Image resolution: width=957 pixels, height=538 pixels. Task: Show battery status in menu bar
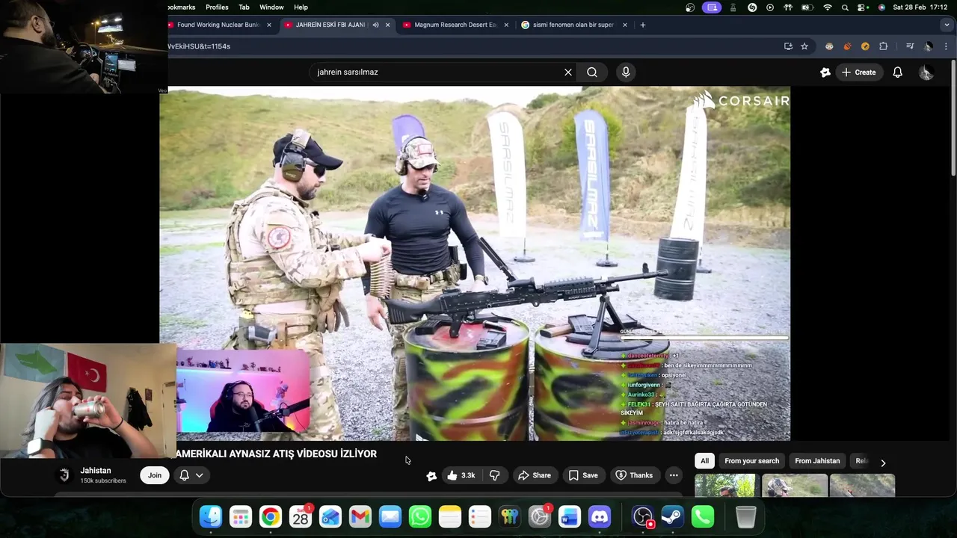tap(807, 7)
